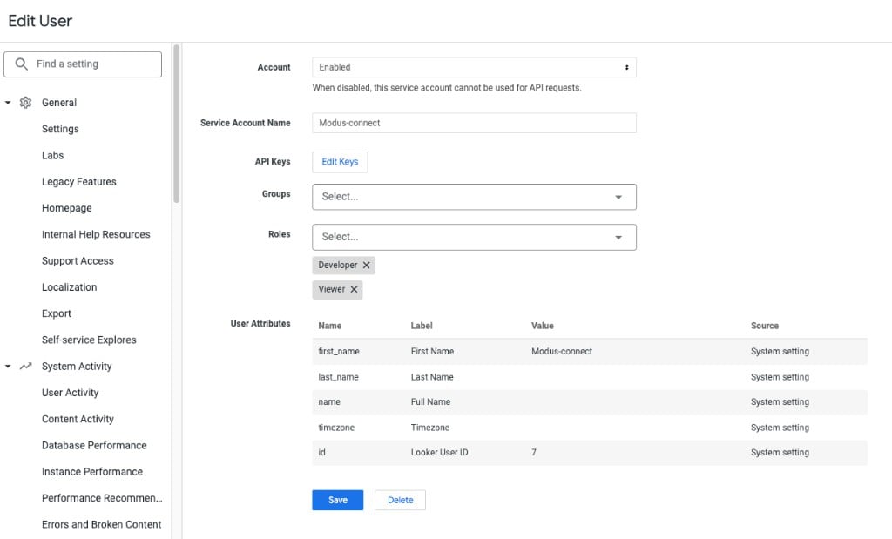The image size is (892, 539).
Task: Click the Delete button
Action: (x=400, y=500)
